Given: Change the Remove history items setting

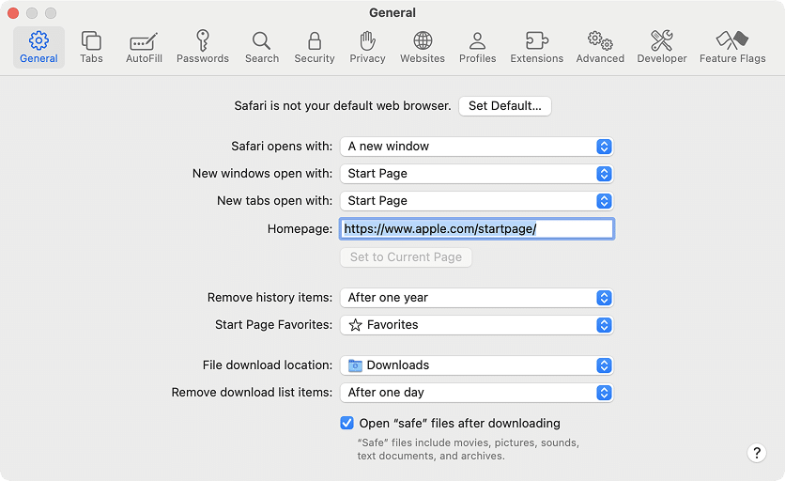Looking at the screenshot, I should (x=477, y=298).
